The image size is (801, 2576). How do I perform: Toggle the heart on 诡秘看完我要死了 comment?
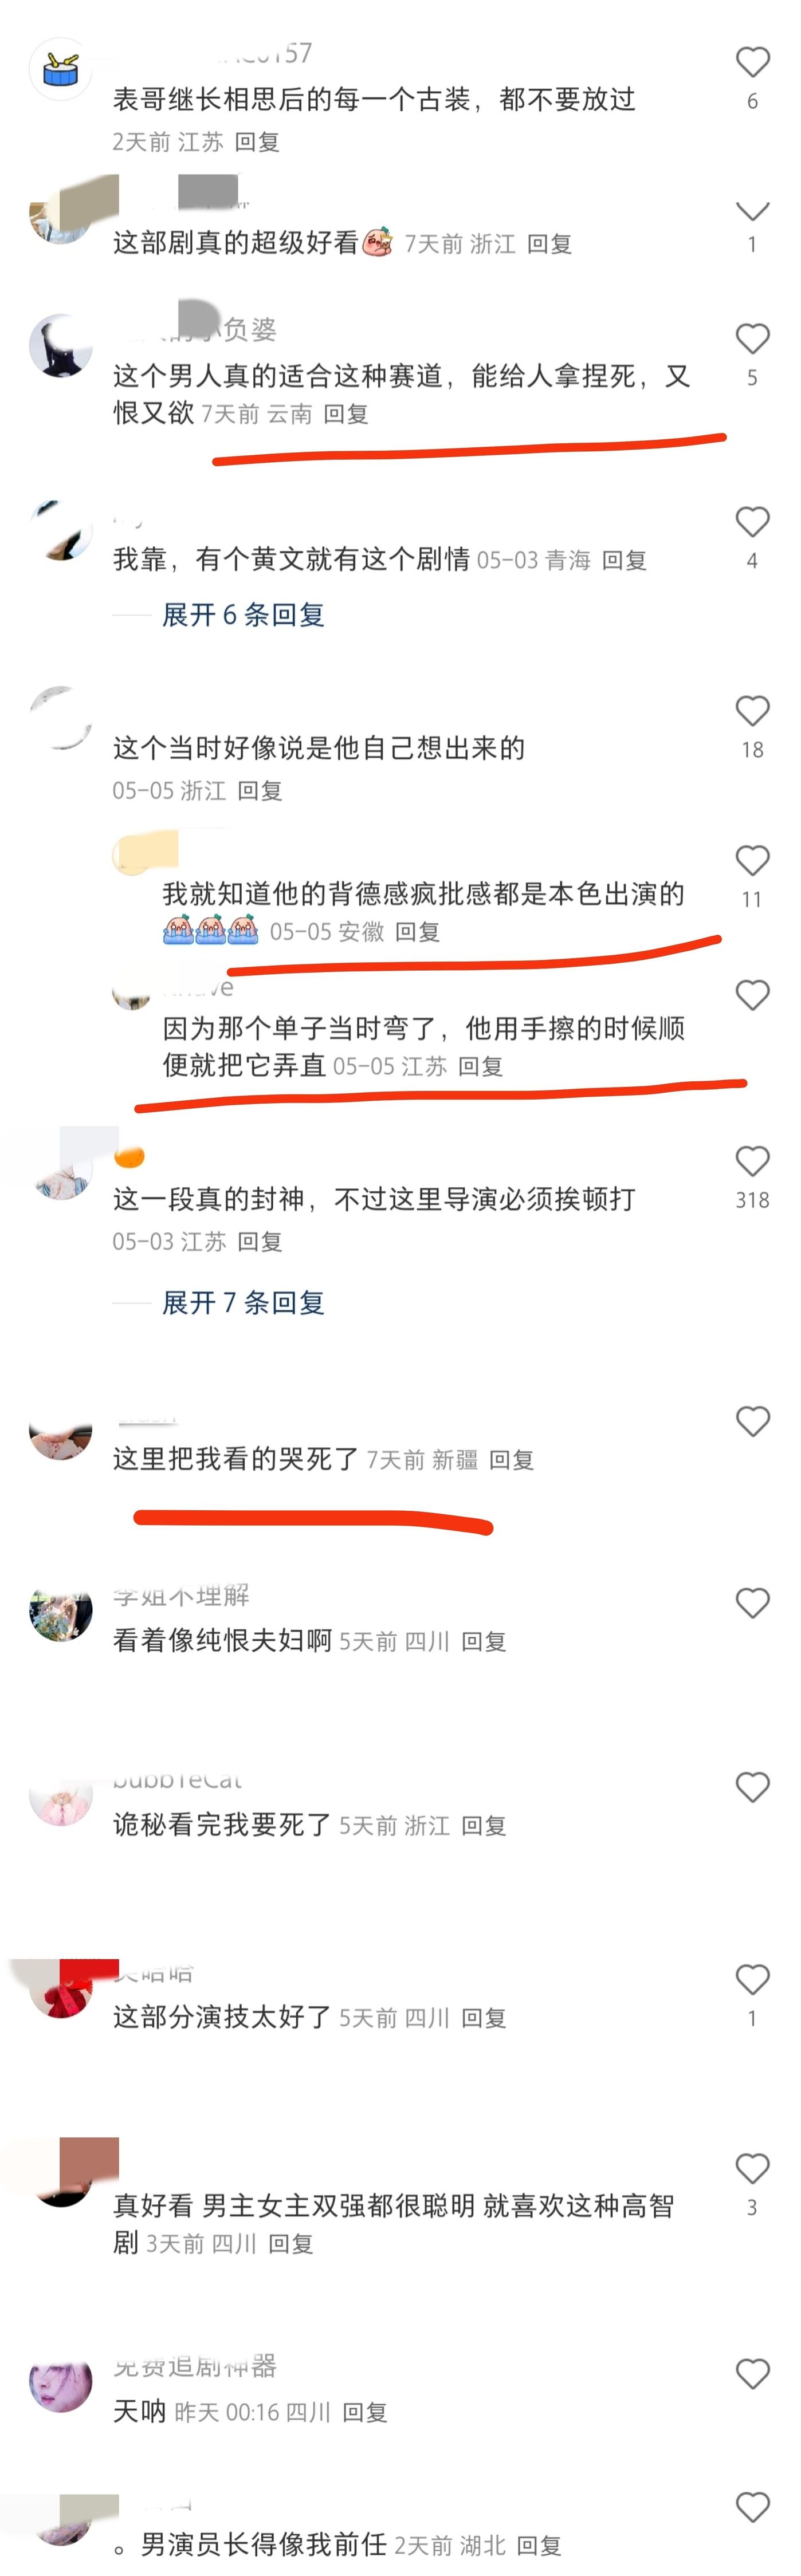coord(752,1787)
